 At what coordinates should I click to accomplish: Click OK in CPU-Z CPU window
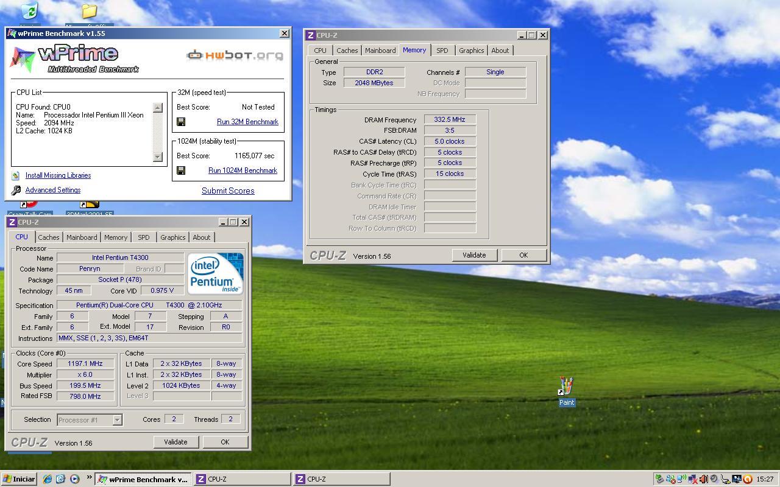(225, 442)
